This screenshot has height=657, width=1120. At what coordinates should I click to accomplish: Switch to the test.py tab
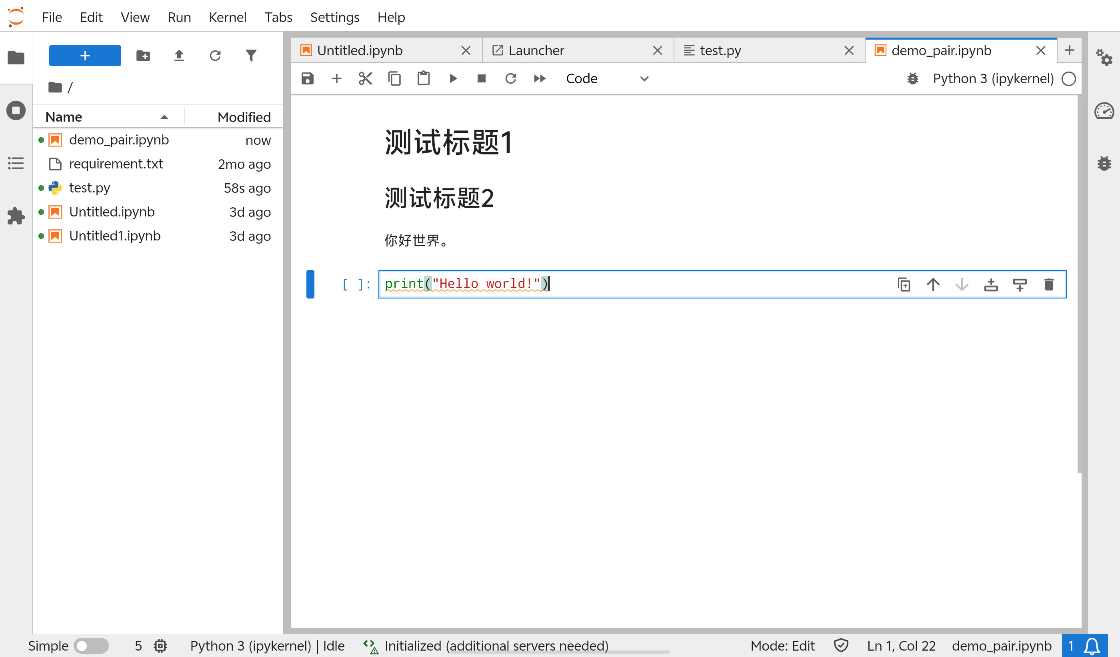tap(720, 51)
